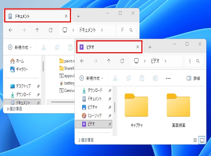Click Copy icon in ビデオ window
211x156 pixels.
(128, 78)
